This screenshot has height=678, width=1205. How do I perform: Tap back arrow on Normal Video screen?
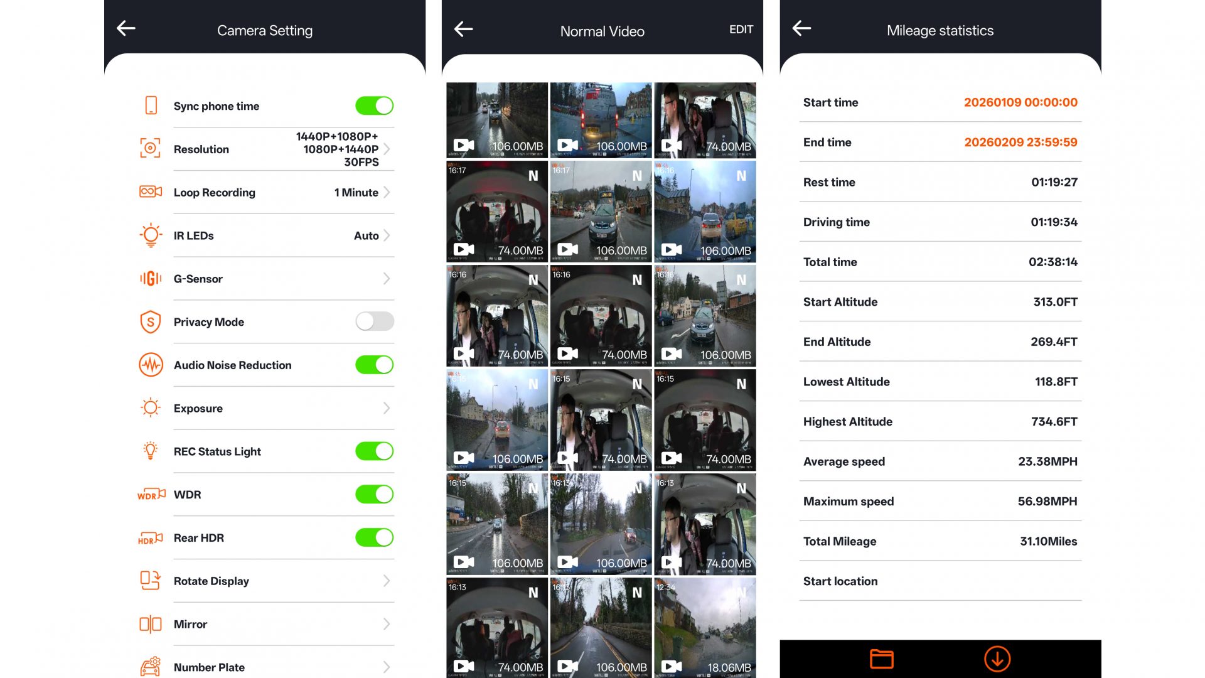(x=463, y=29)
